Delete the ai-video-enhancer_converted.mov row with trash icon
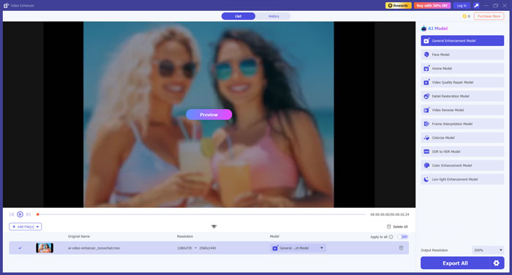The image size is (512, 275). click(401, 248)
